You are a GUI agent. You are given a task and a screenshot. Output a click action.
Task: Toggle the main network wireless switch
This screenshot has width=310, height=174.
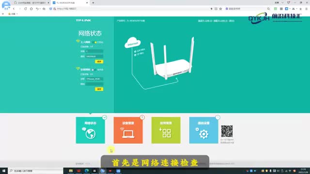[94, 42]
